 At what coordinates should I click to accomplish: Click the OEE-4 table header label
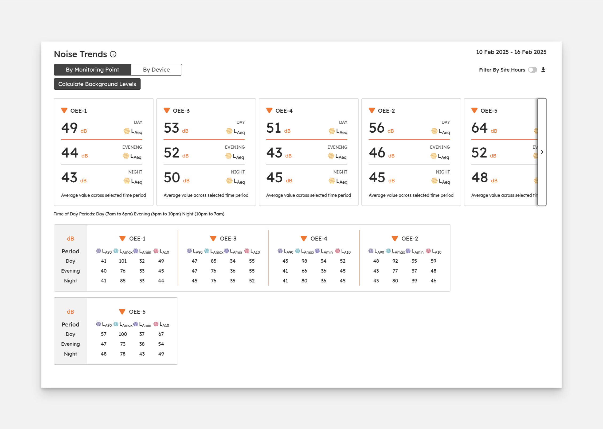coord(319,238)
